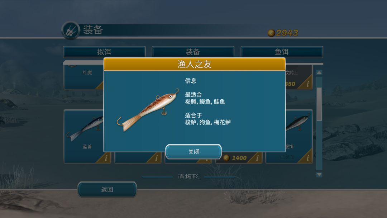Click info icon on the 350 price card
Image resolution: width=387 pixels, height=218 pixels.
pyautogui.click(x=307, y=84)
